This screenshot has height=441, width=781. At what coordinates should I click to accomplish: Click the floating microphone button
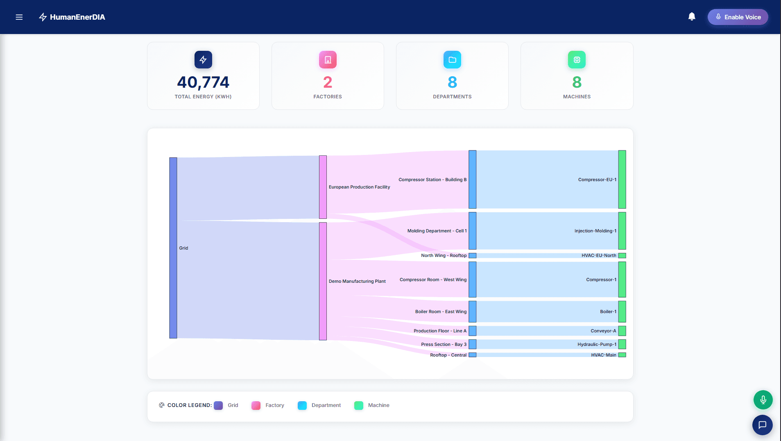(763, 400)
